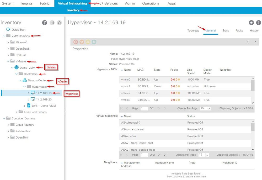Collapse the VMM Domains node
The image size is (262, 180).
coord(4,36)
